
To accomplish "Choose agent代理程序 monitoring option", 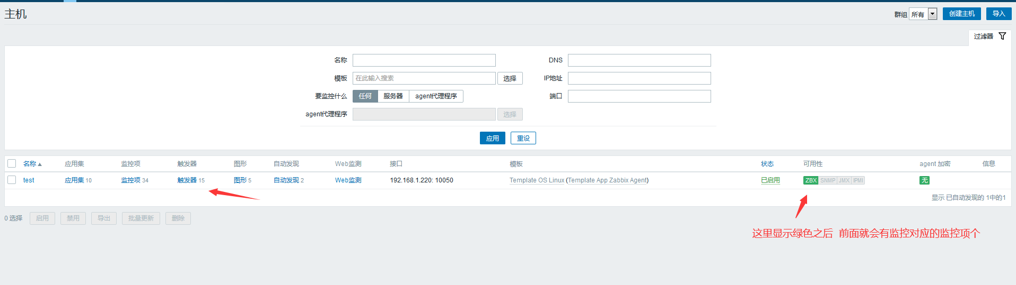I will (436, 96).
